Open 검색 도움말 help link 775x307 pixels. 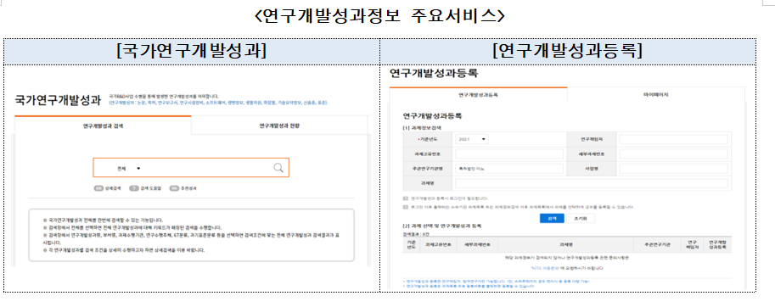click(x=145, y=188)
